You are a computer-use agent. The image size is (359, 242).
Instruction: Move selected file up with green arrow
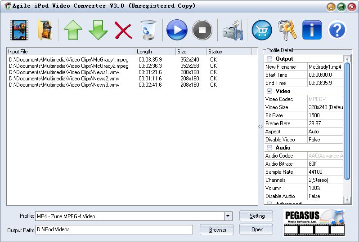pyautogui.click(x=73, y=30)
